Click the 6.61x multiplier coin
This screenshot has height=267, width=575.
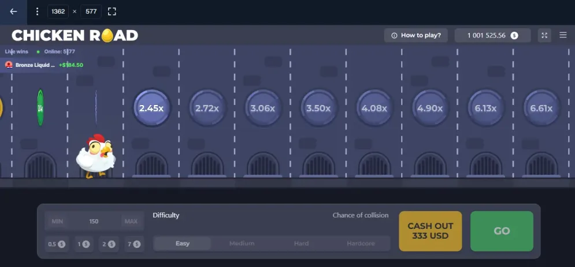coord(541,108)
